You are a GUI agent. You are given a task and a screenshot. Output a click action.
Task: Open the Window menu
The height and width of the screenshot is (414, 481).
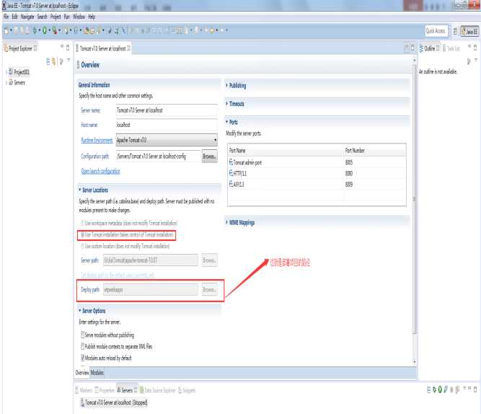(x=79, y=17)
